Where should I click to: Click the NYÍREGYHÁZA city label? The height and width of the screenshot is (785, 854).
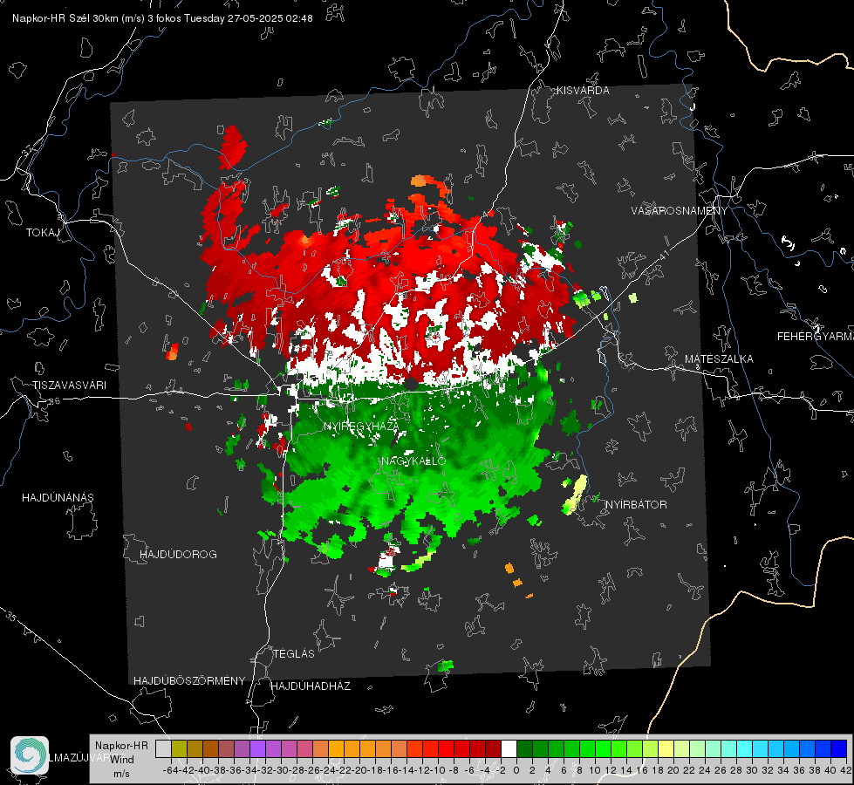[360, 426]
